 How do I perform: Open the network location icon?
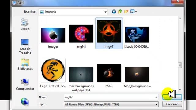(25, 102)
